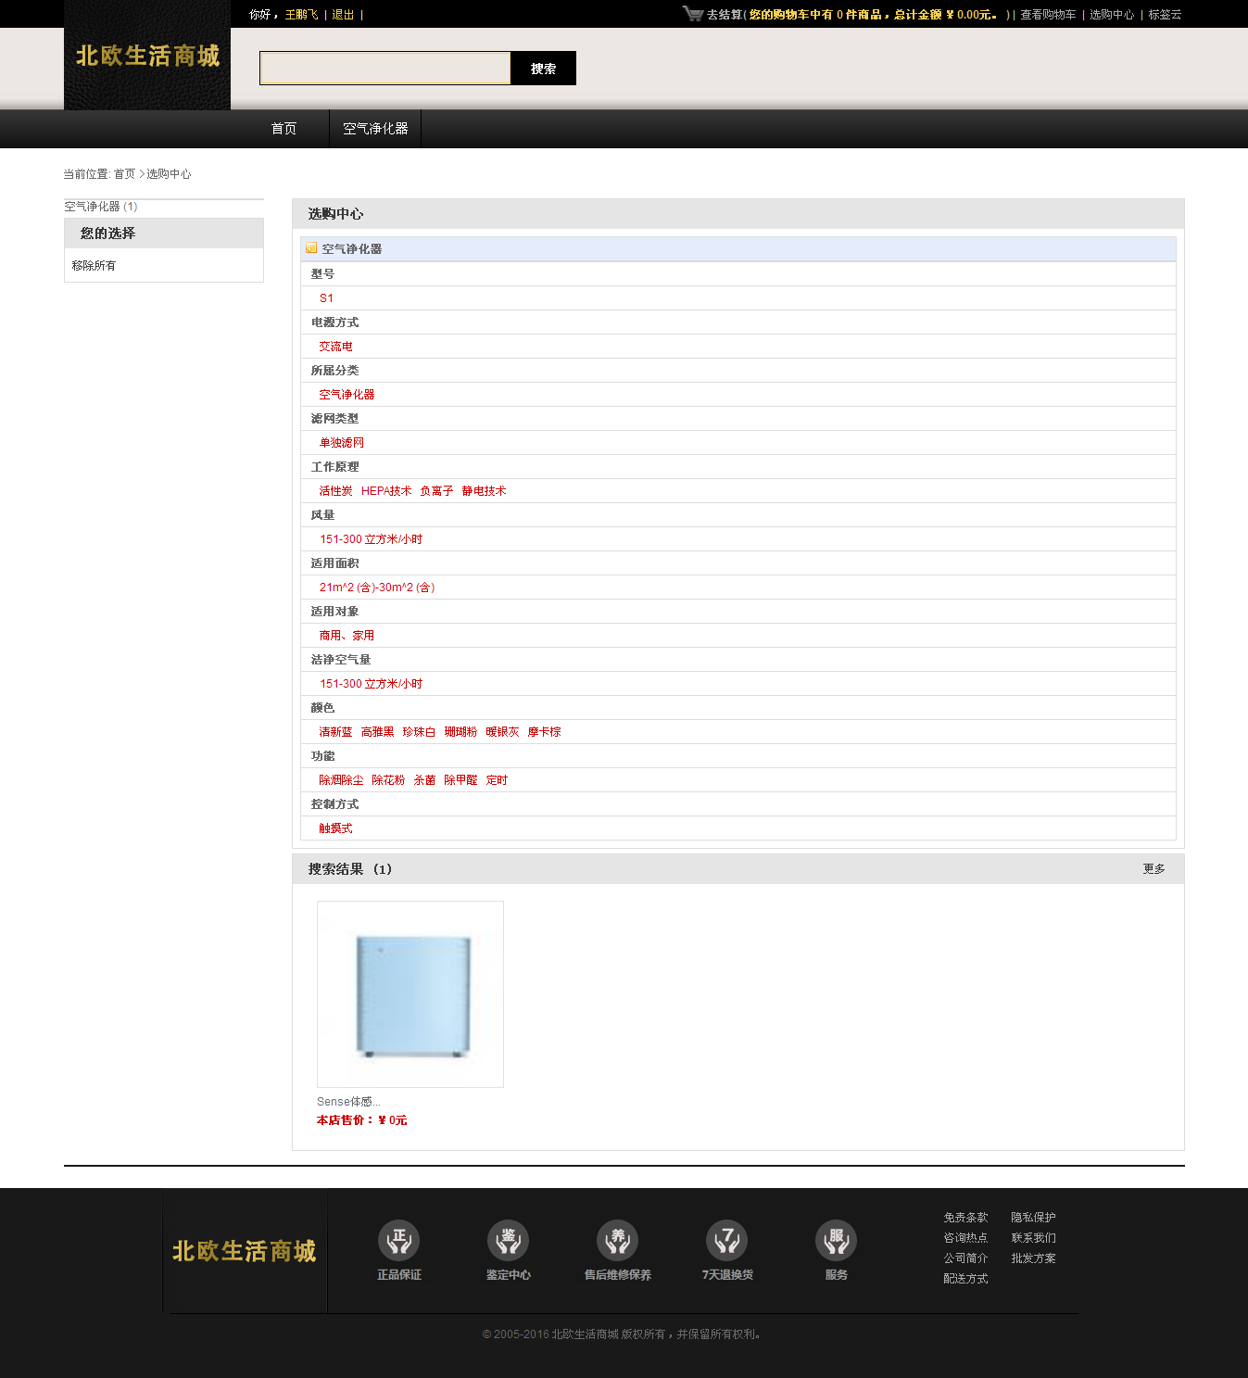Select the 单独滤网 filter type

341,442
